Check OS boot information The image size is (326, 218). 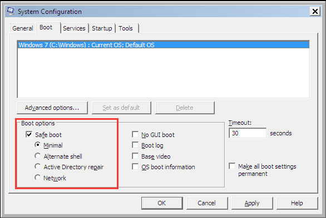[135, 166]
